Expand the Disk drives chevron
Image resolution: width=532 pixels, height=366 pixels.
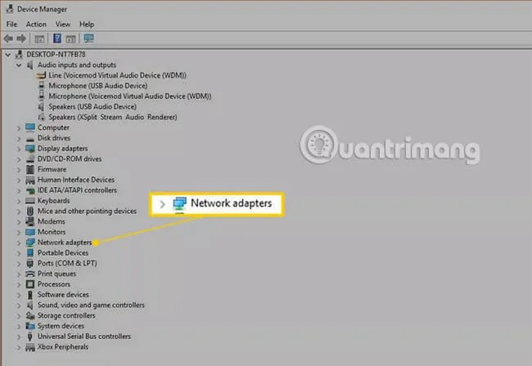coord(19,139)
